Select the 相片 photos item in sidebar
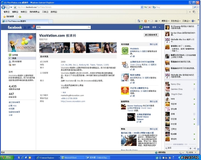Viewport: 201px width, 160px height. coord(12,65)
